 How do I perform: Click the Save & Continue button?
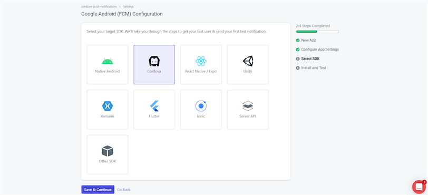(x=98, y=190)
